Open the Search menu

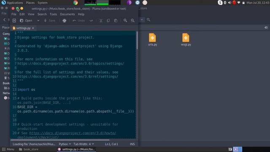(x=42, y=14)
